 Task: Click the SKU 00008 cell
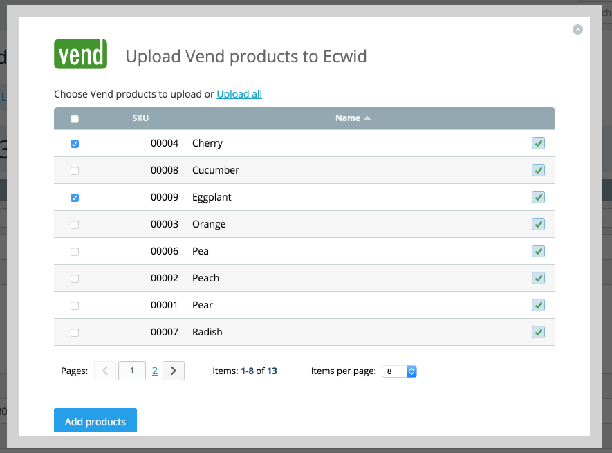point(165,170)
